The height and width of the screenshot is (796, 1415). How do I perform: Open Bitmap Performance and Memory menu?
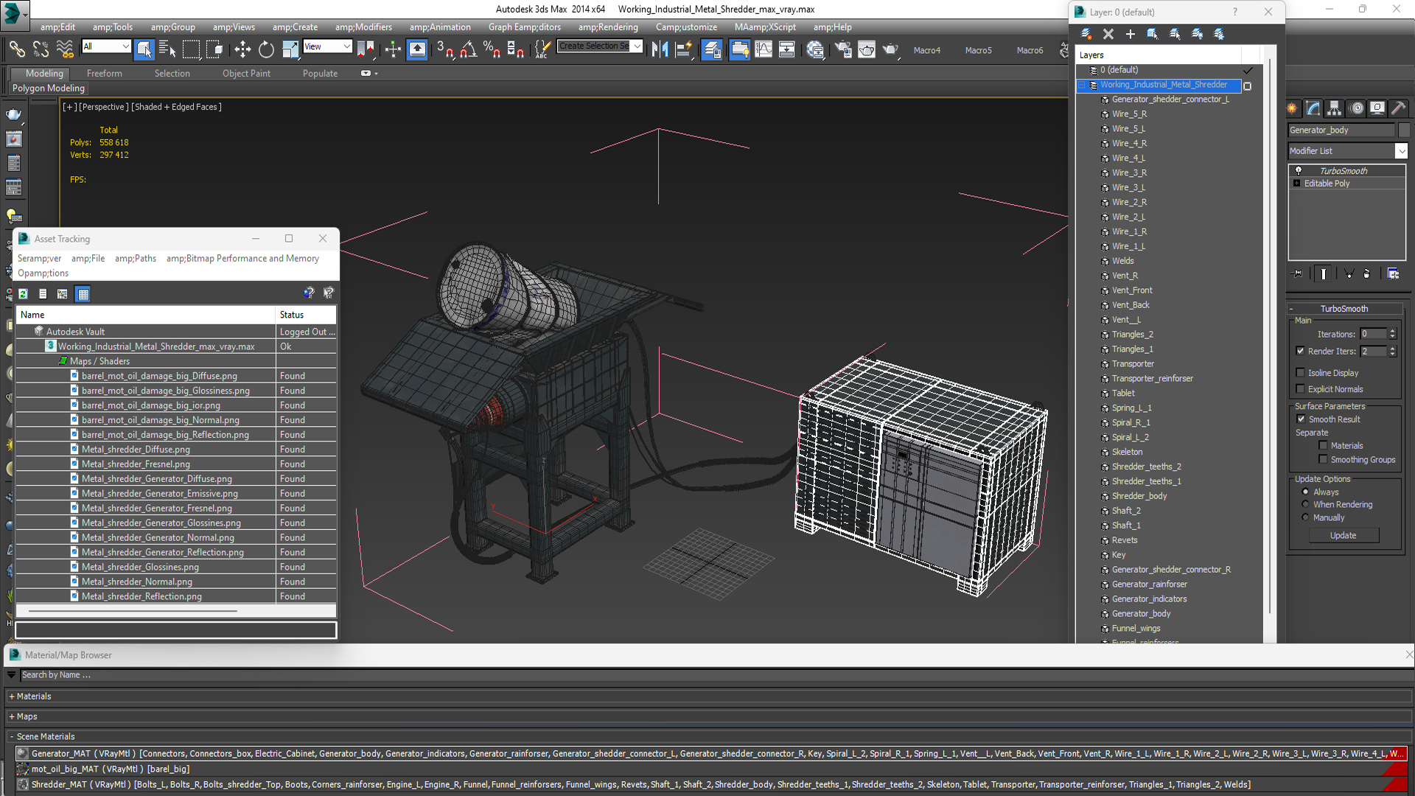click(242, 259)
